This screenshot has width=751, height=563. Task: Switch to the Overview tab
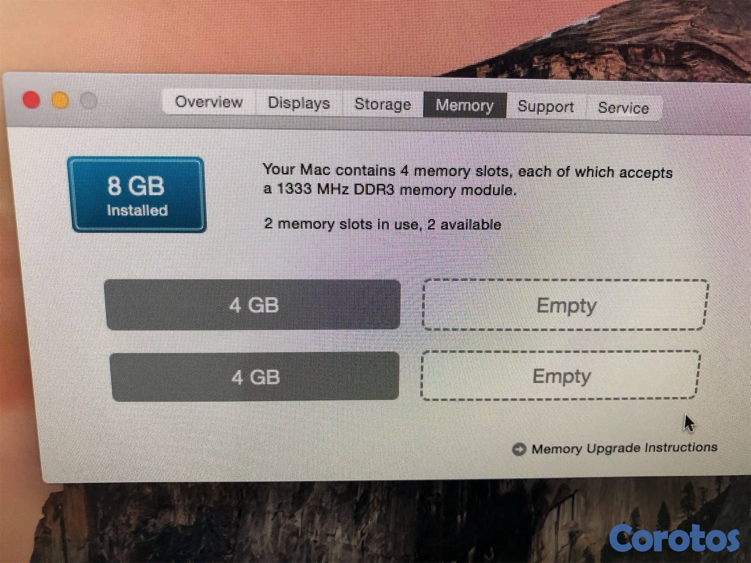209,102
